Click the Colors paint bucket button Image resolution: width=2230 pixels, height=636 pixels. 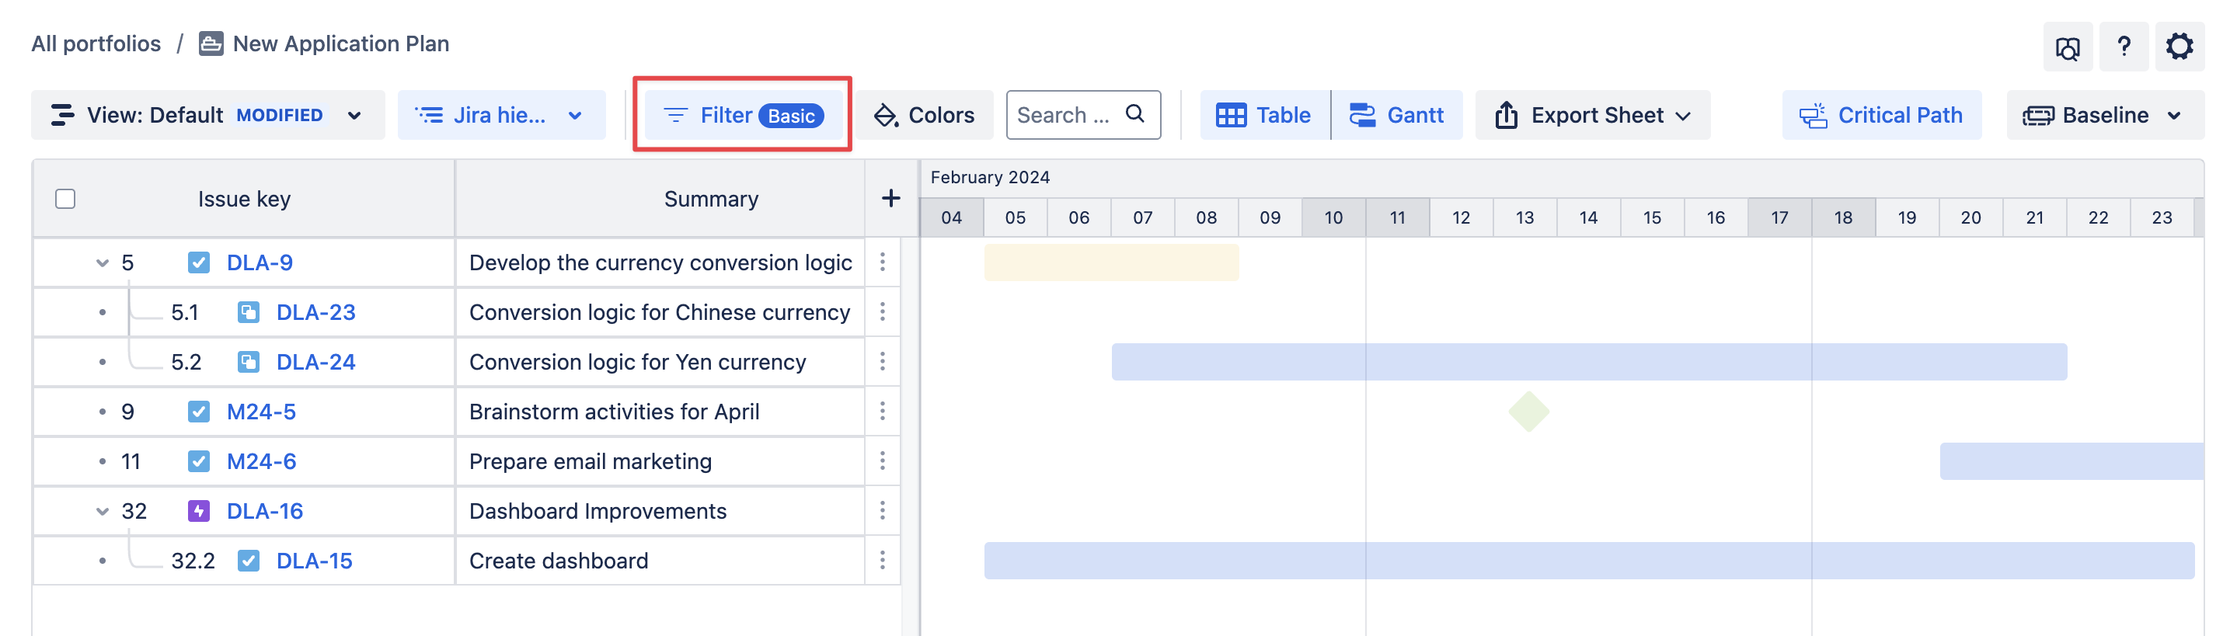(x=924, y=115)
